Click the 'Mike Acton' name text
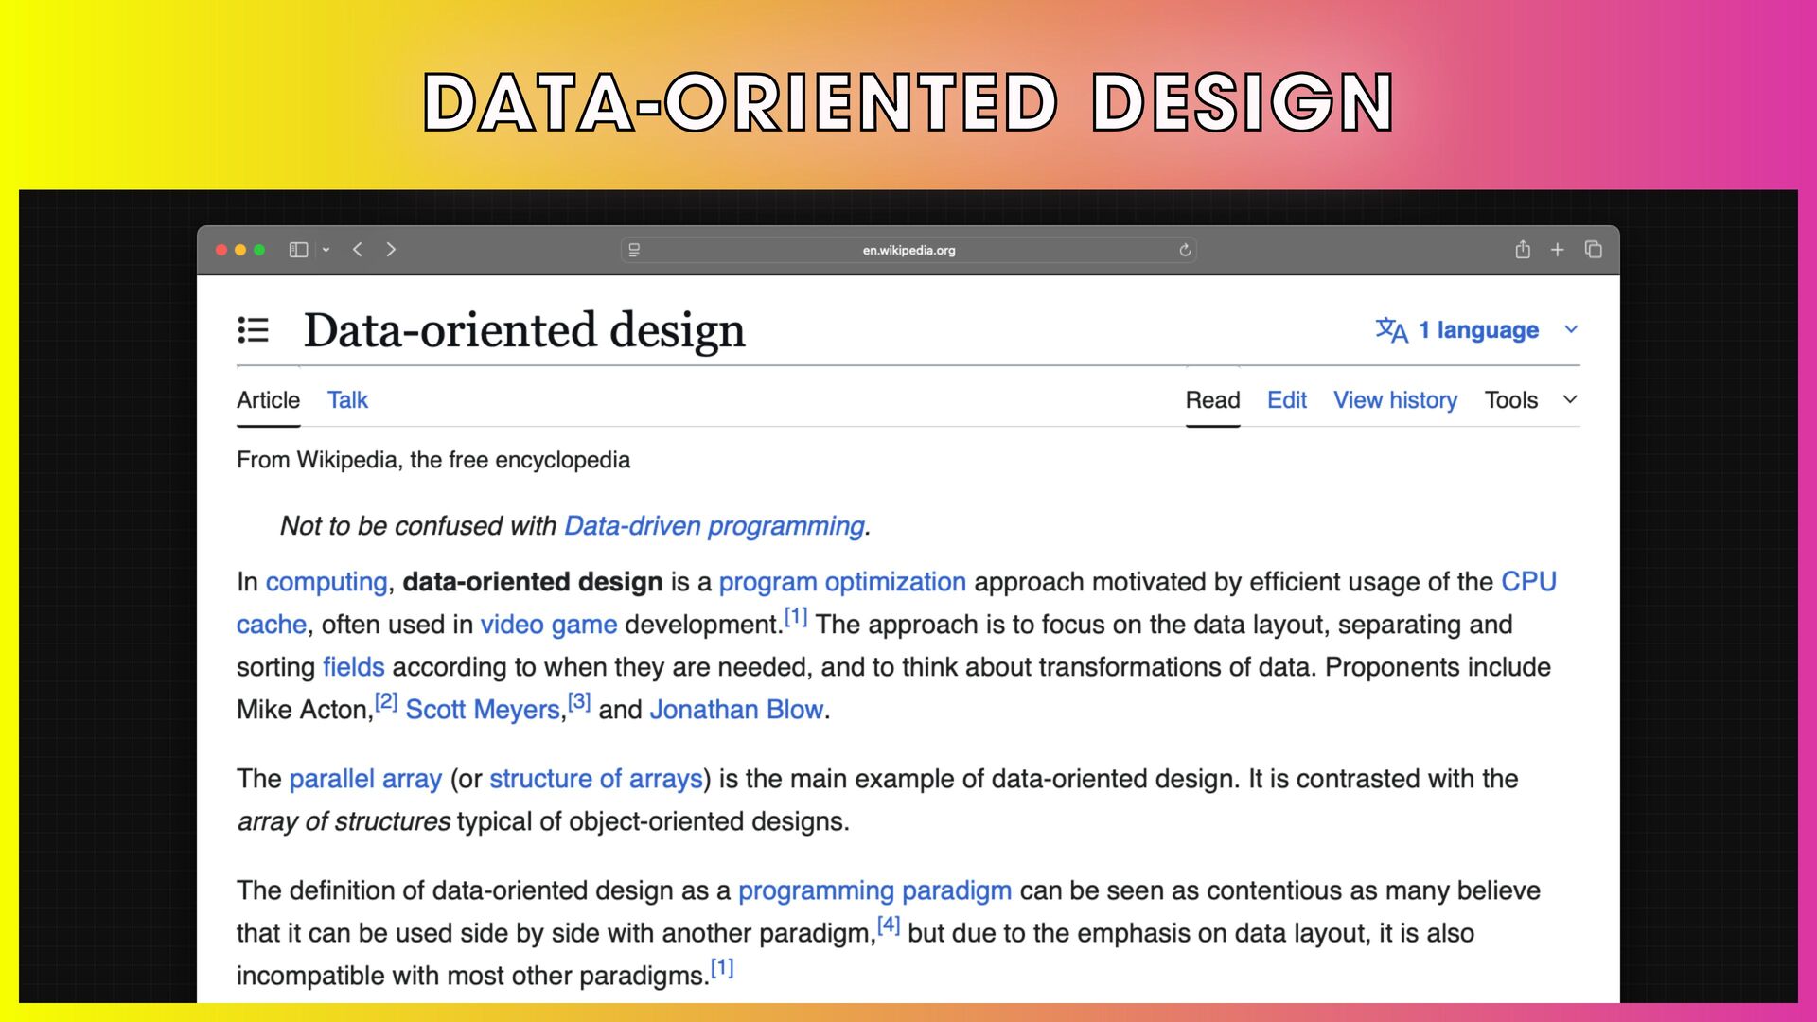The image size is (1817, 1022). coord(303,710)
